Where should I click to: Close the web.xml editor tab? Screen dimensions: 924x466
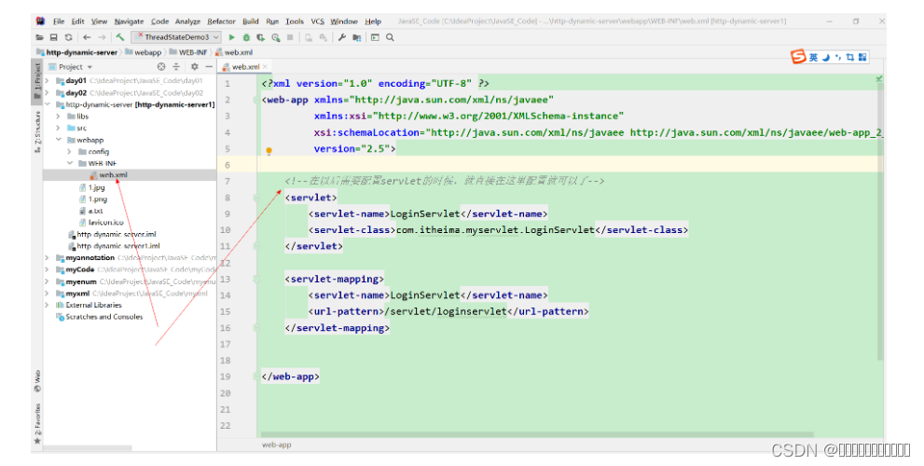click(265, 66)
